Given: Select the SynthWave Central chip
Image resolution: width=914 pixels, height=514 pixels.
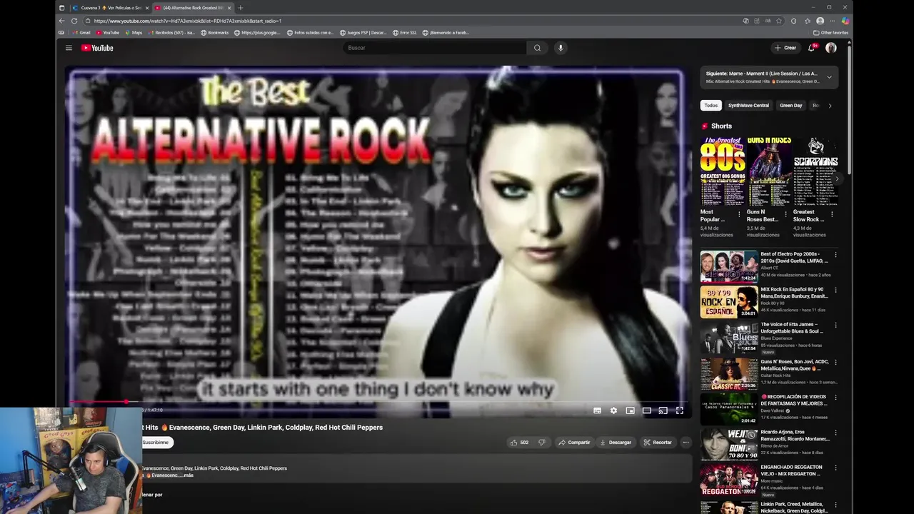Looking at the screenshot, I should [x=748, y=106].
